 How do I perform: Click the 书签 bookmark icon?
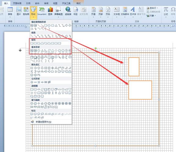(76, 11)
